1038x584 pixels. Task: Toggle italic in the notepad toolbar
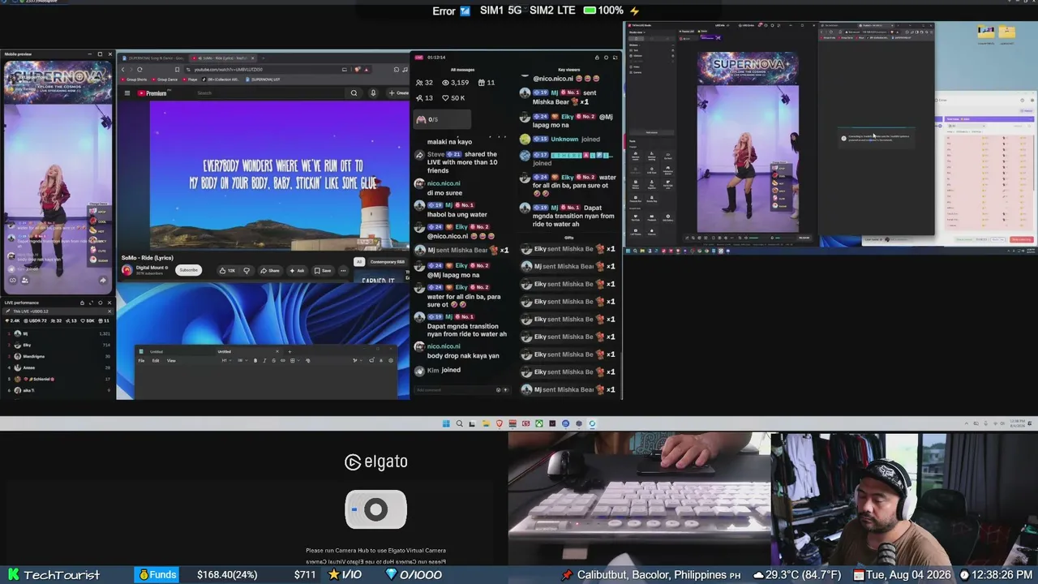(x=264, y=360)
